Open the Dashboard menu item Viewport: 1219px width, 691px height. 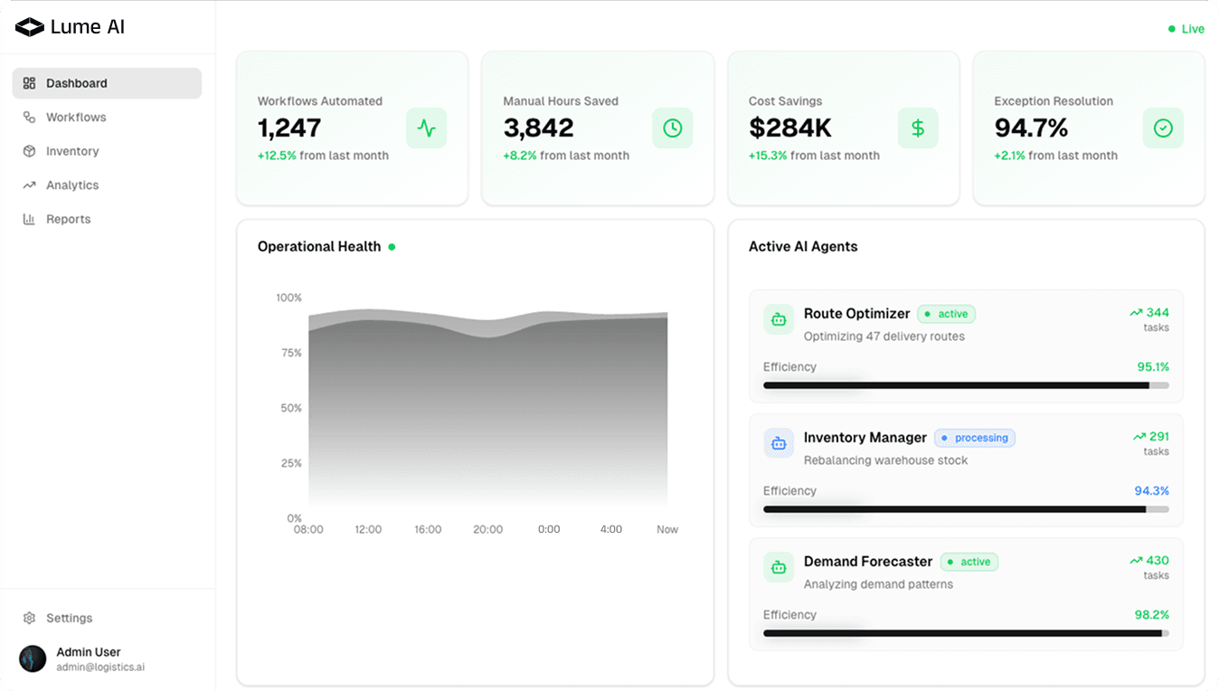107,83
